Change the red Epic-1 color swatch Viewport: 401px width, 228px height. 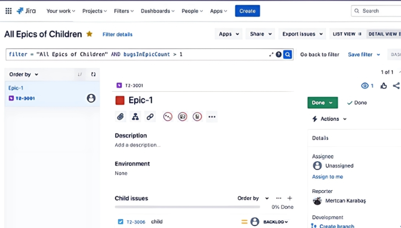pyautogui.click(x=120, y=100)
